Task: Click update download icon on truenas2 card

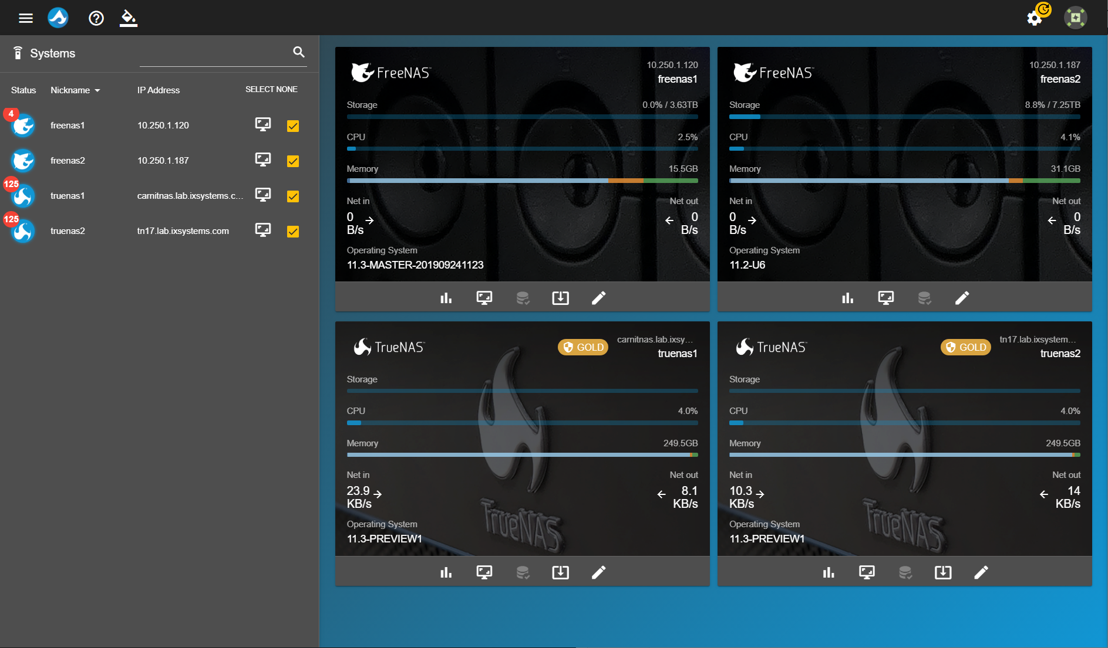Action: 943,572
